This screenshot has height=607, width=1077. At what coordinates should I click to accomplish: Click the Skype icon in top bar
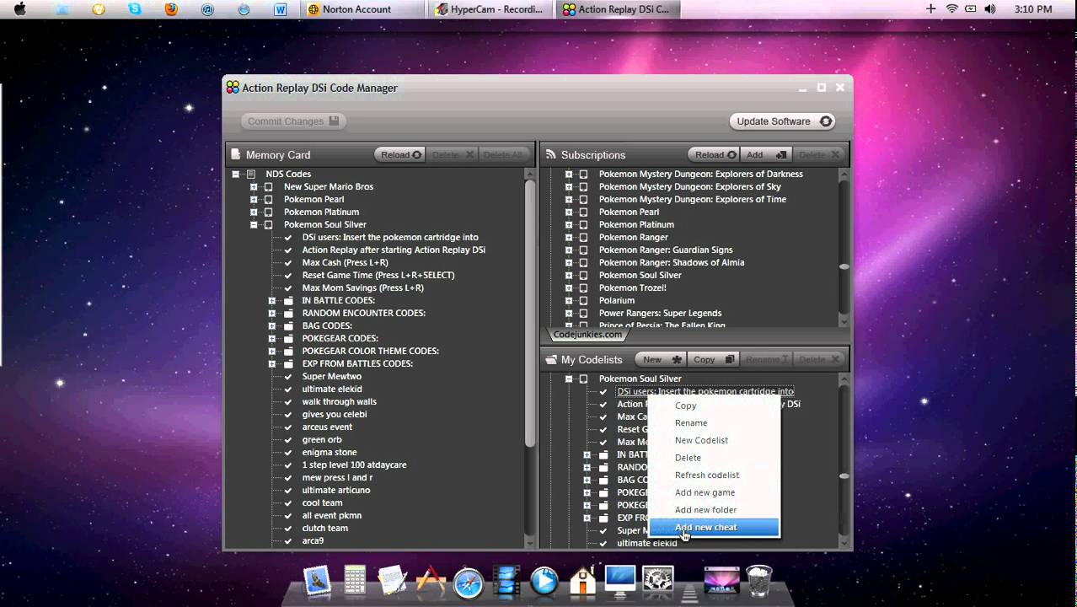click(x=135, y=9)
